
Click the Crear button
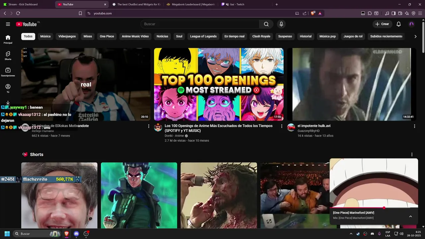point(382,24)
